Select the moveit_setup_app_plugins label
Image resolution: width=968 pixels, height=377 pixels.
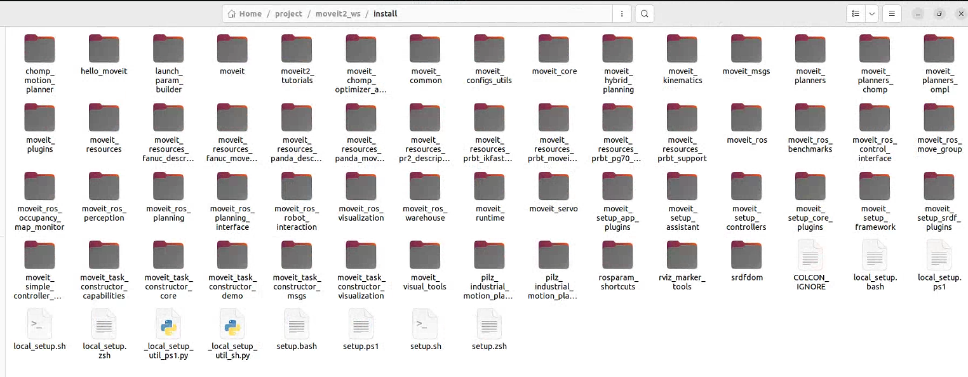[618, 217]
